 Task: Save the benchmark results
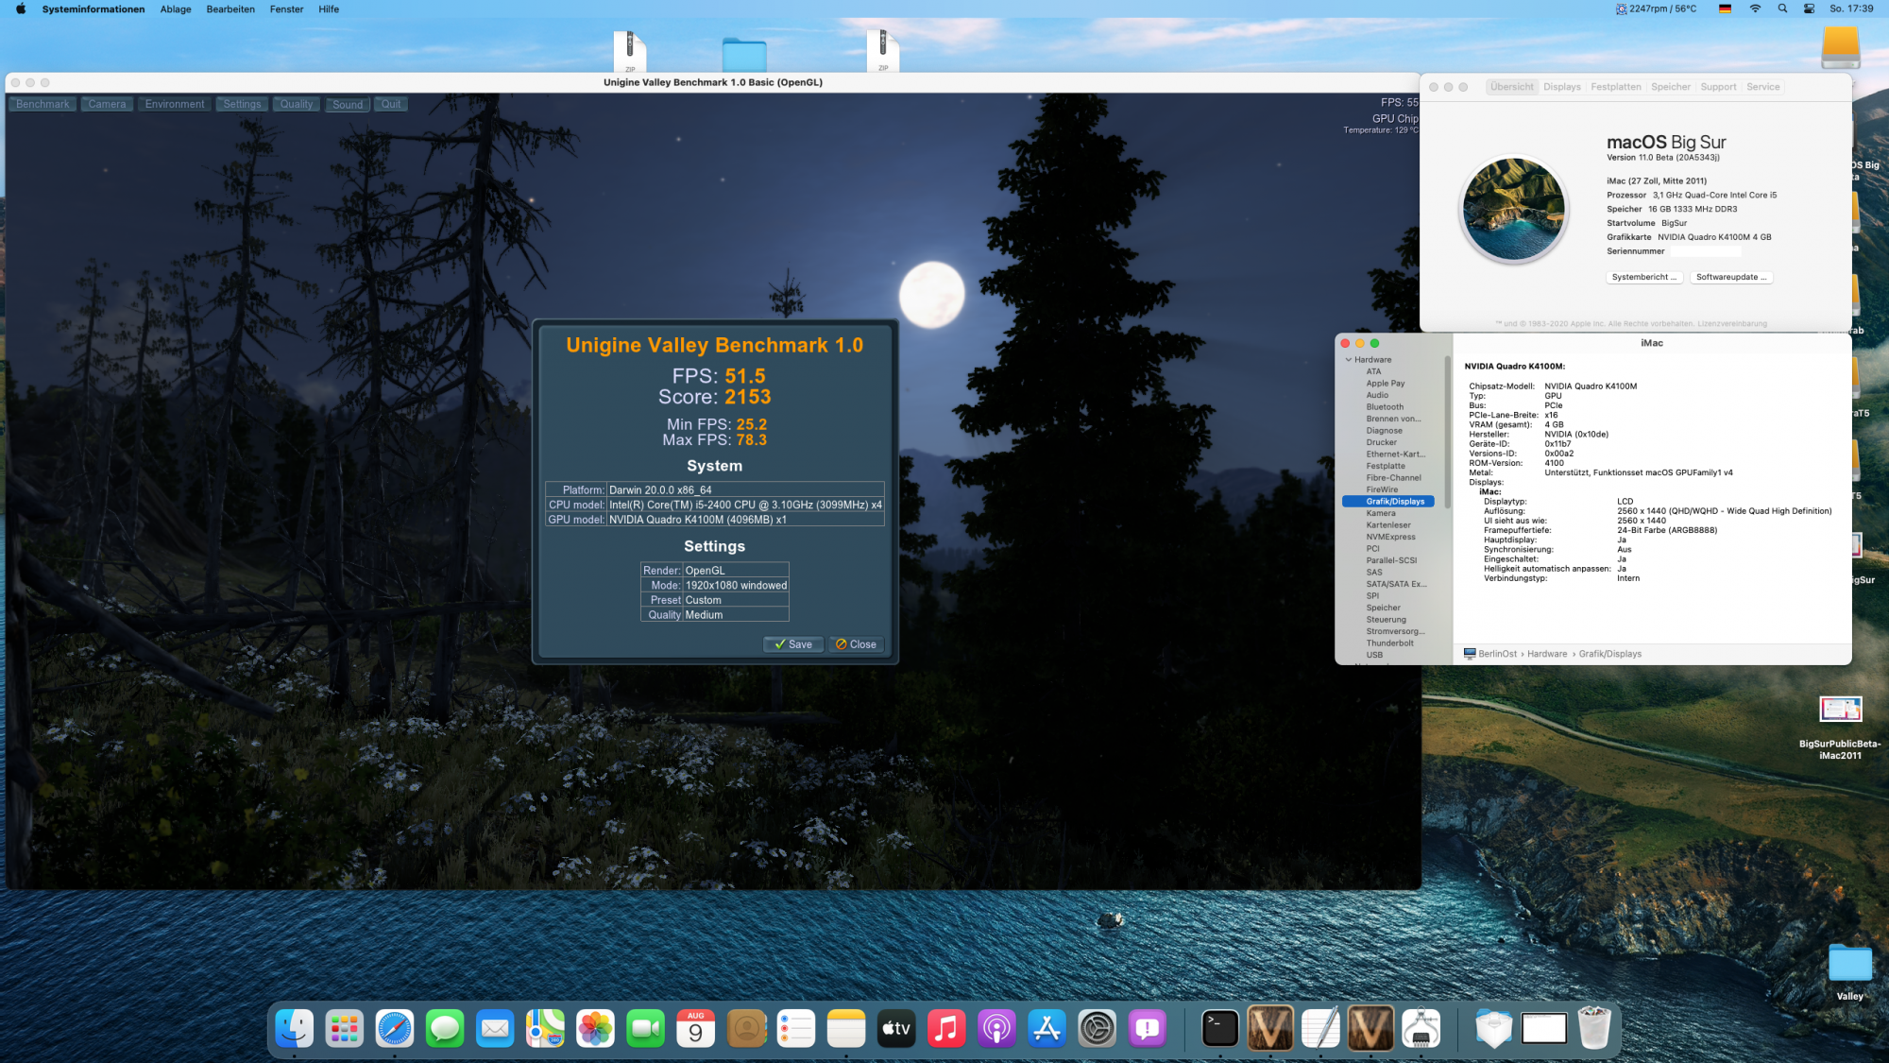coord(793,644)
